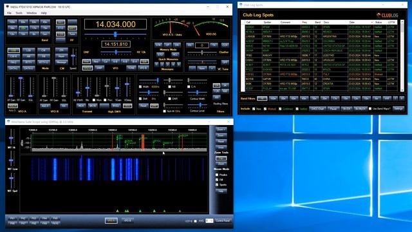Click the STO memory button
The height and width of the screenshot is (232, 412).
[x=160, y=55]
